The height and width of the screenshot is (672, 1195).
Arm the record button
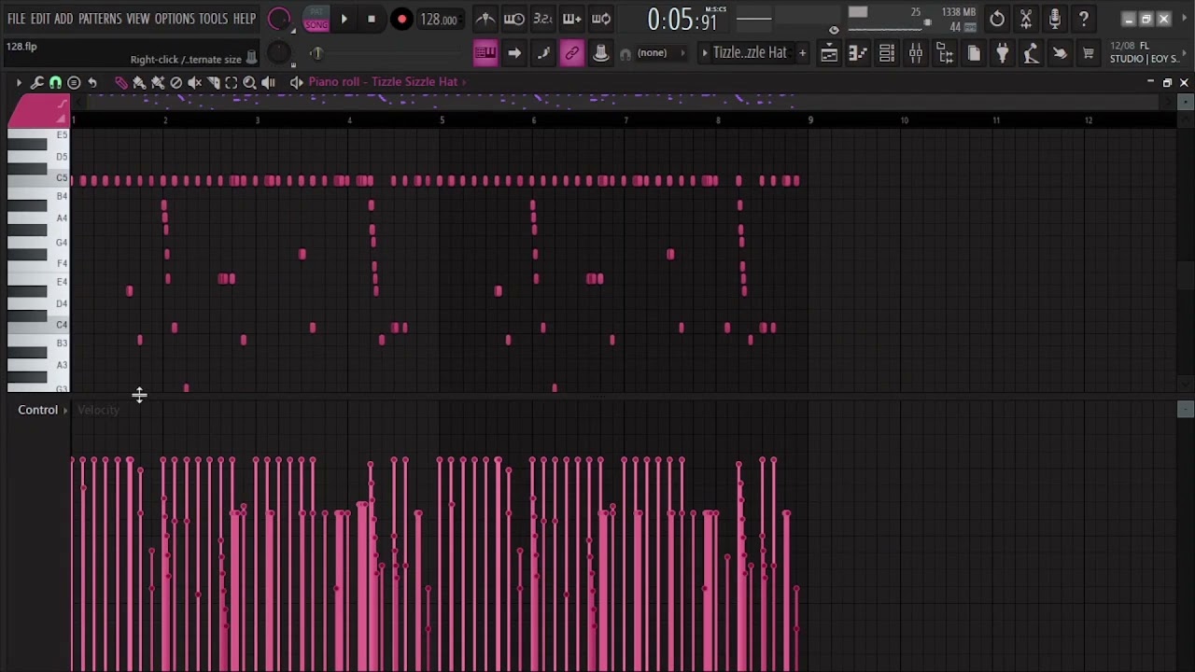401,19
